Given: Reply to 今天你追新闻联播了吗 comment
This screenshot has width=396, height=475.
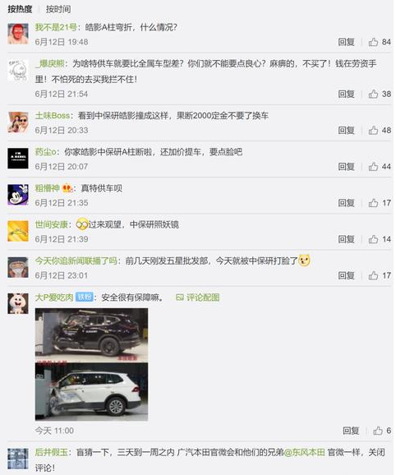Looking at the screenshot, I should 346,275.
